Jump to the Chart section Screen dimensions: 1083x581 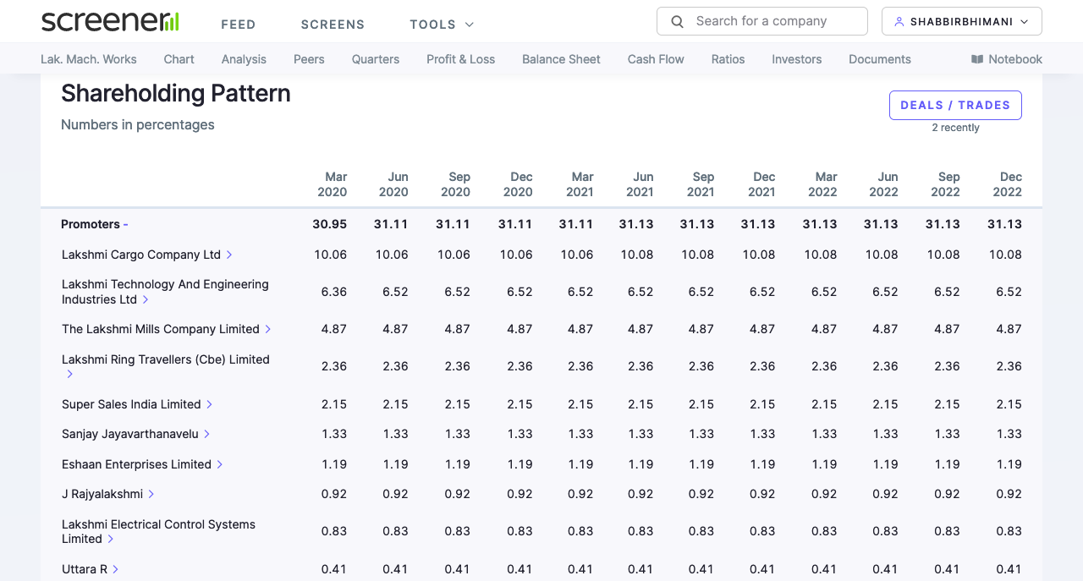(x=179, y=59)
